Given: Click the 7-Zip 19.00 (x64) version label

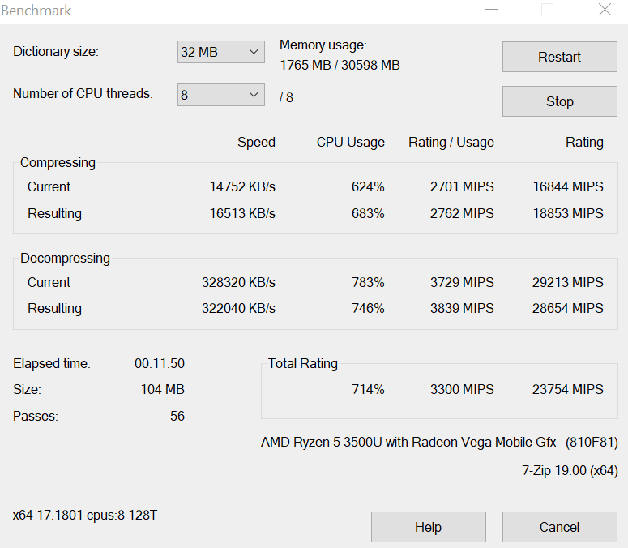Looking at the screenshot, I should [x=570, y=470].
